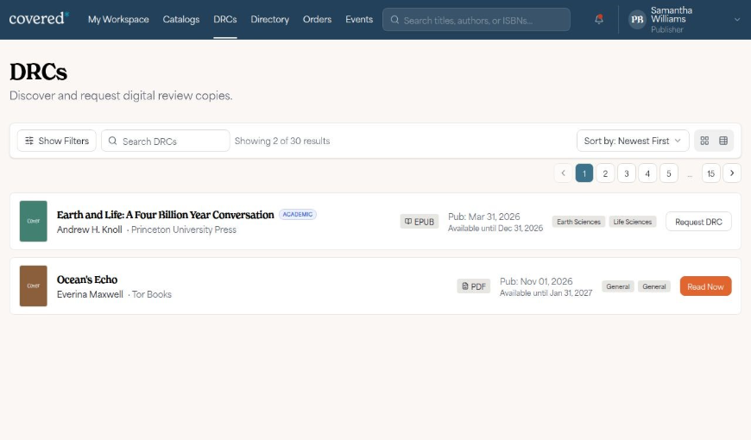Switch to grid view layout

[704, 141]
